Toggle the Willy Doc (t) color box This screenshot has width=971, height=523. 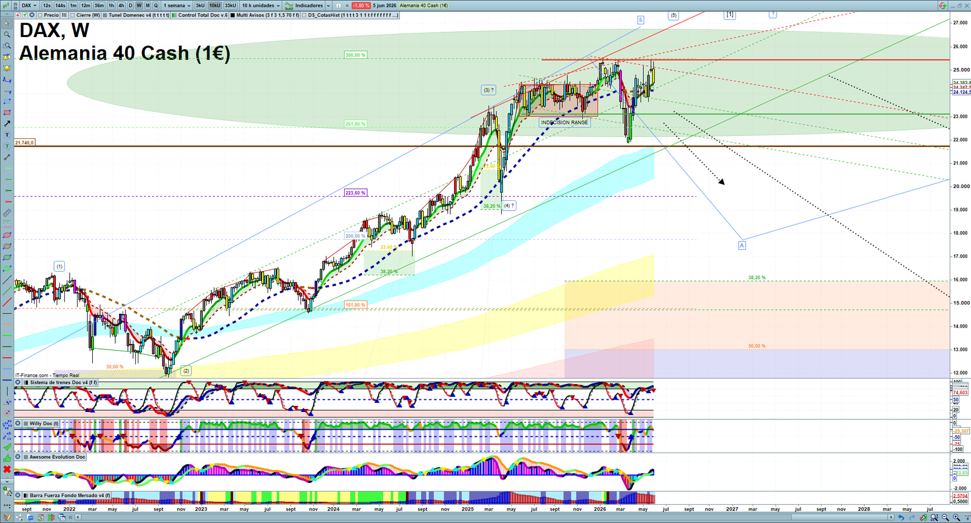[25, 423]
